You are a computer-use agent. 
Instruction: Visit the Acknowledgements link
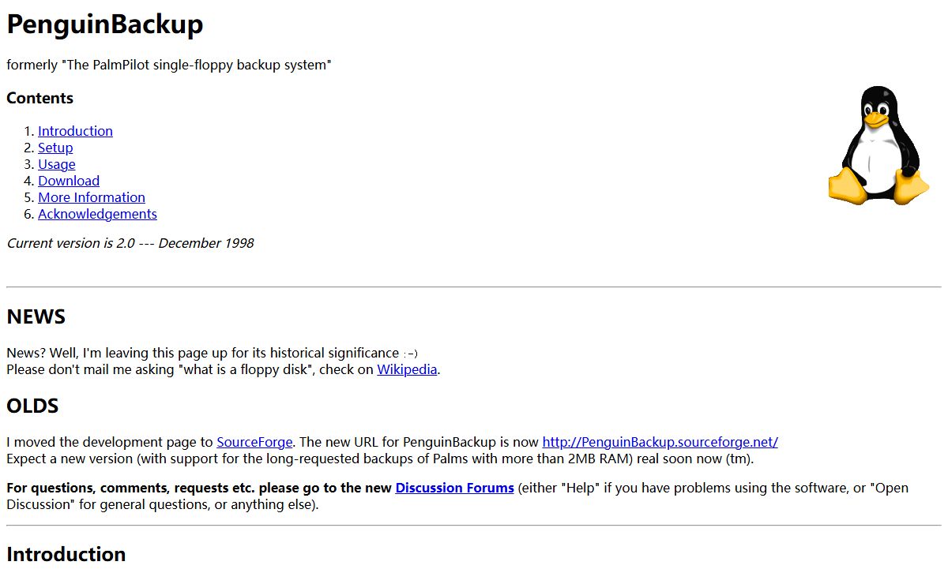pyautogui.click(x=97, y=214)
